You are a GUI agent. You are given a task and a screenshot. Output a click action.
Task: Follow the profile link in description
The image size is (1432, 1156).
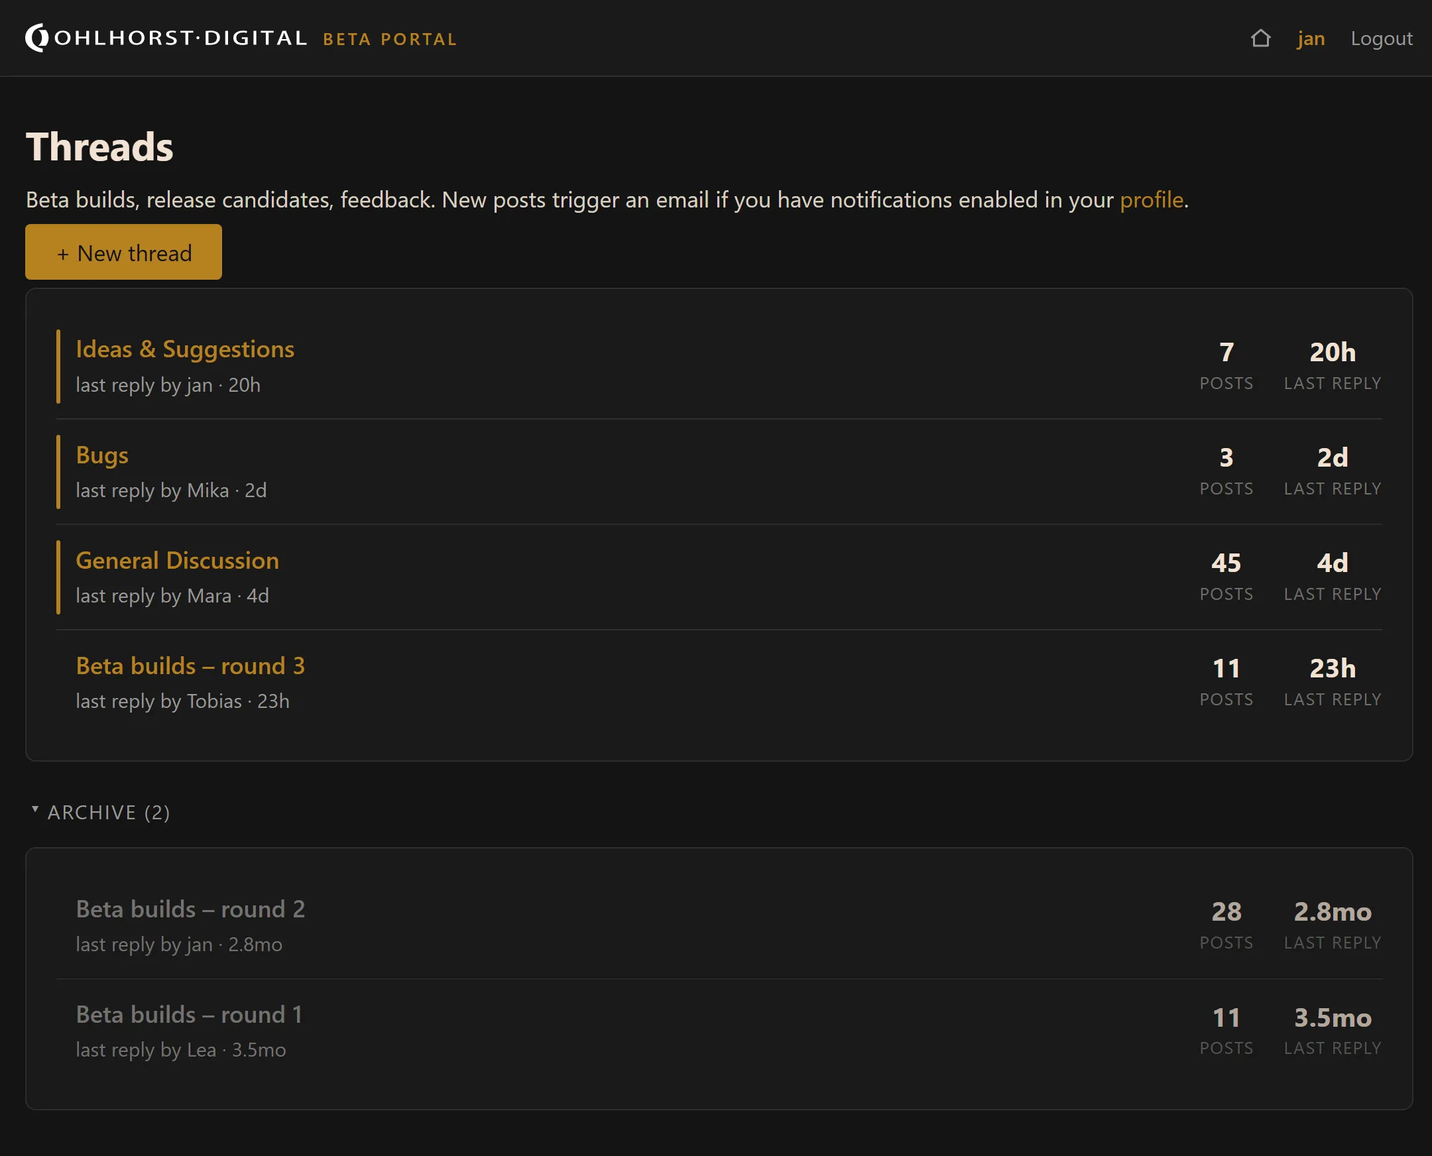click(x=1151, y=200)
